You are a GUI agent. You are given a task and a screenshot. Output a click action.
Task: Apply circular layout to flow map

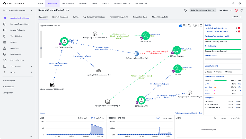tap(189, 25)
